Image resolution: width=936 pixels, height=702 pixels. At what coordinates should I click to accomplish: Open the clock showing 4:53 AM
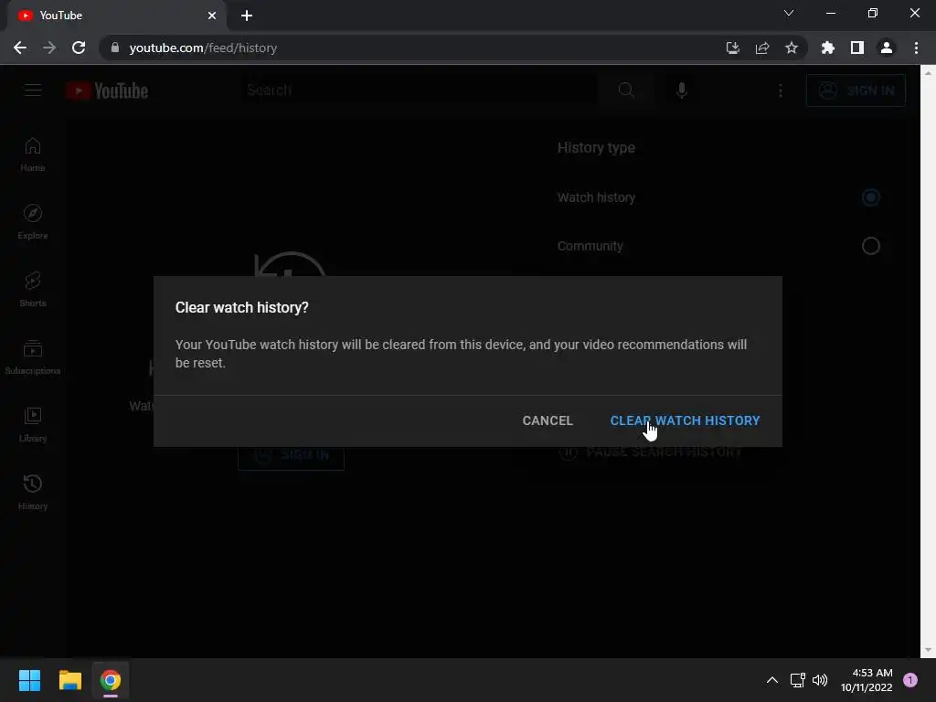(x=867, y=680)
